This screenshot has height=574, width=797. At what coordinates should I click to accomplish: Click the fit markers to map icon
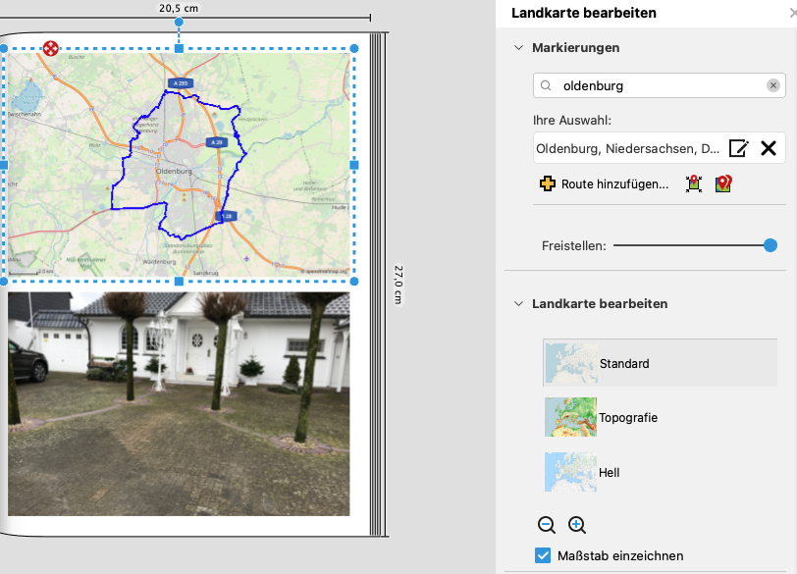(x=694, y=183)
